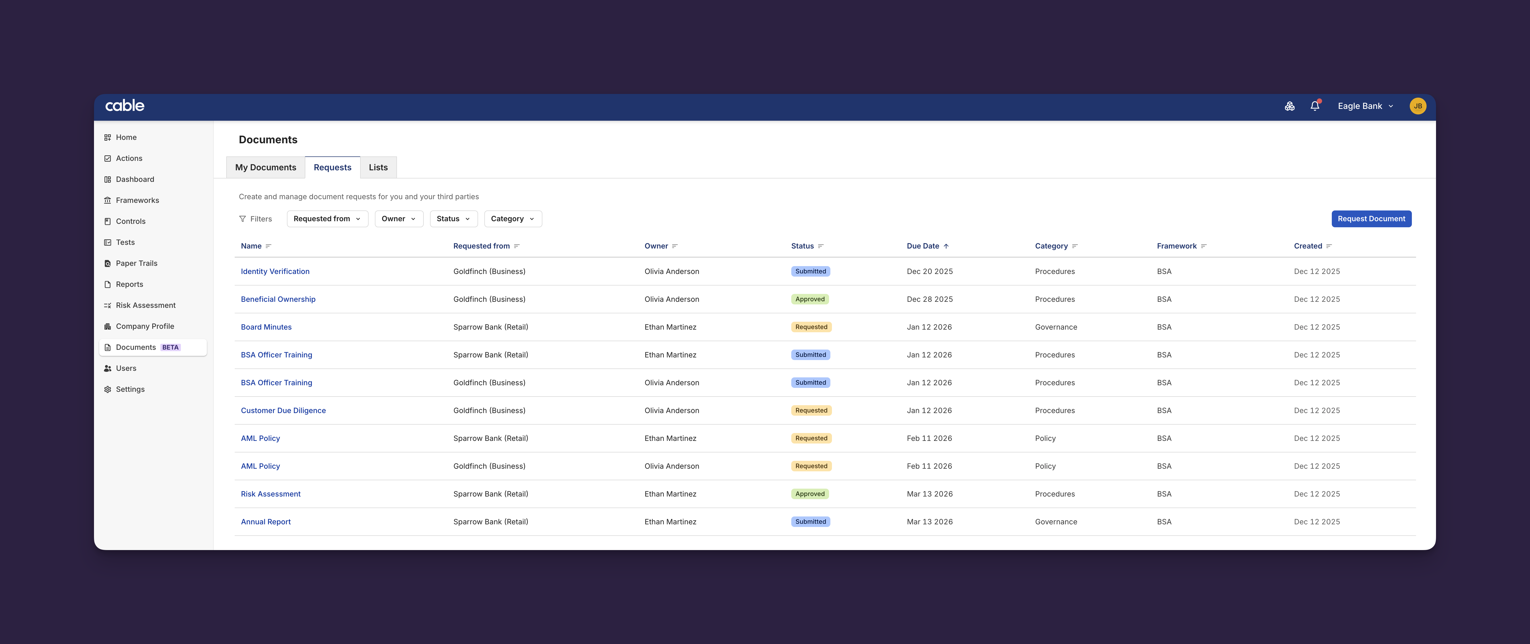Toggle Due Date sort arrow
Image resolution: width=1530 pixels, height=644 pixels.
pyautogui.click(x=946, y=246)
